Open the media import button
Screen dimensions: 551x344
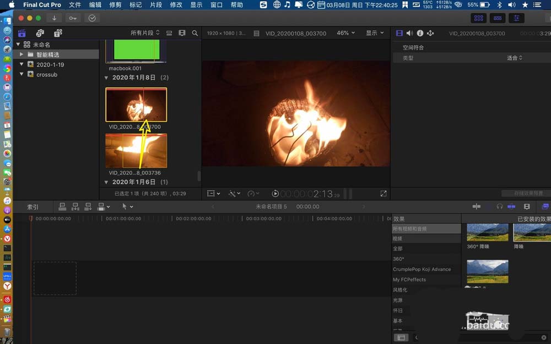tap(54, 18)
